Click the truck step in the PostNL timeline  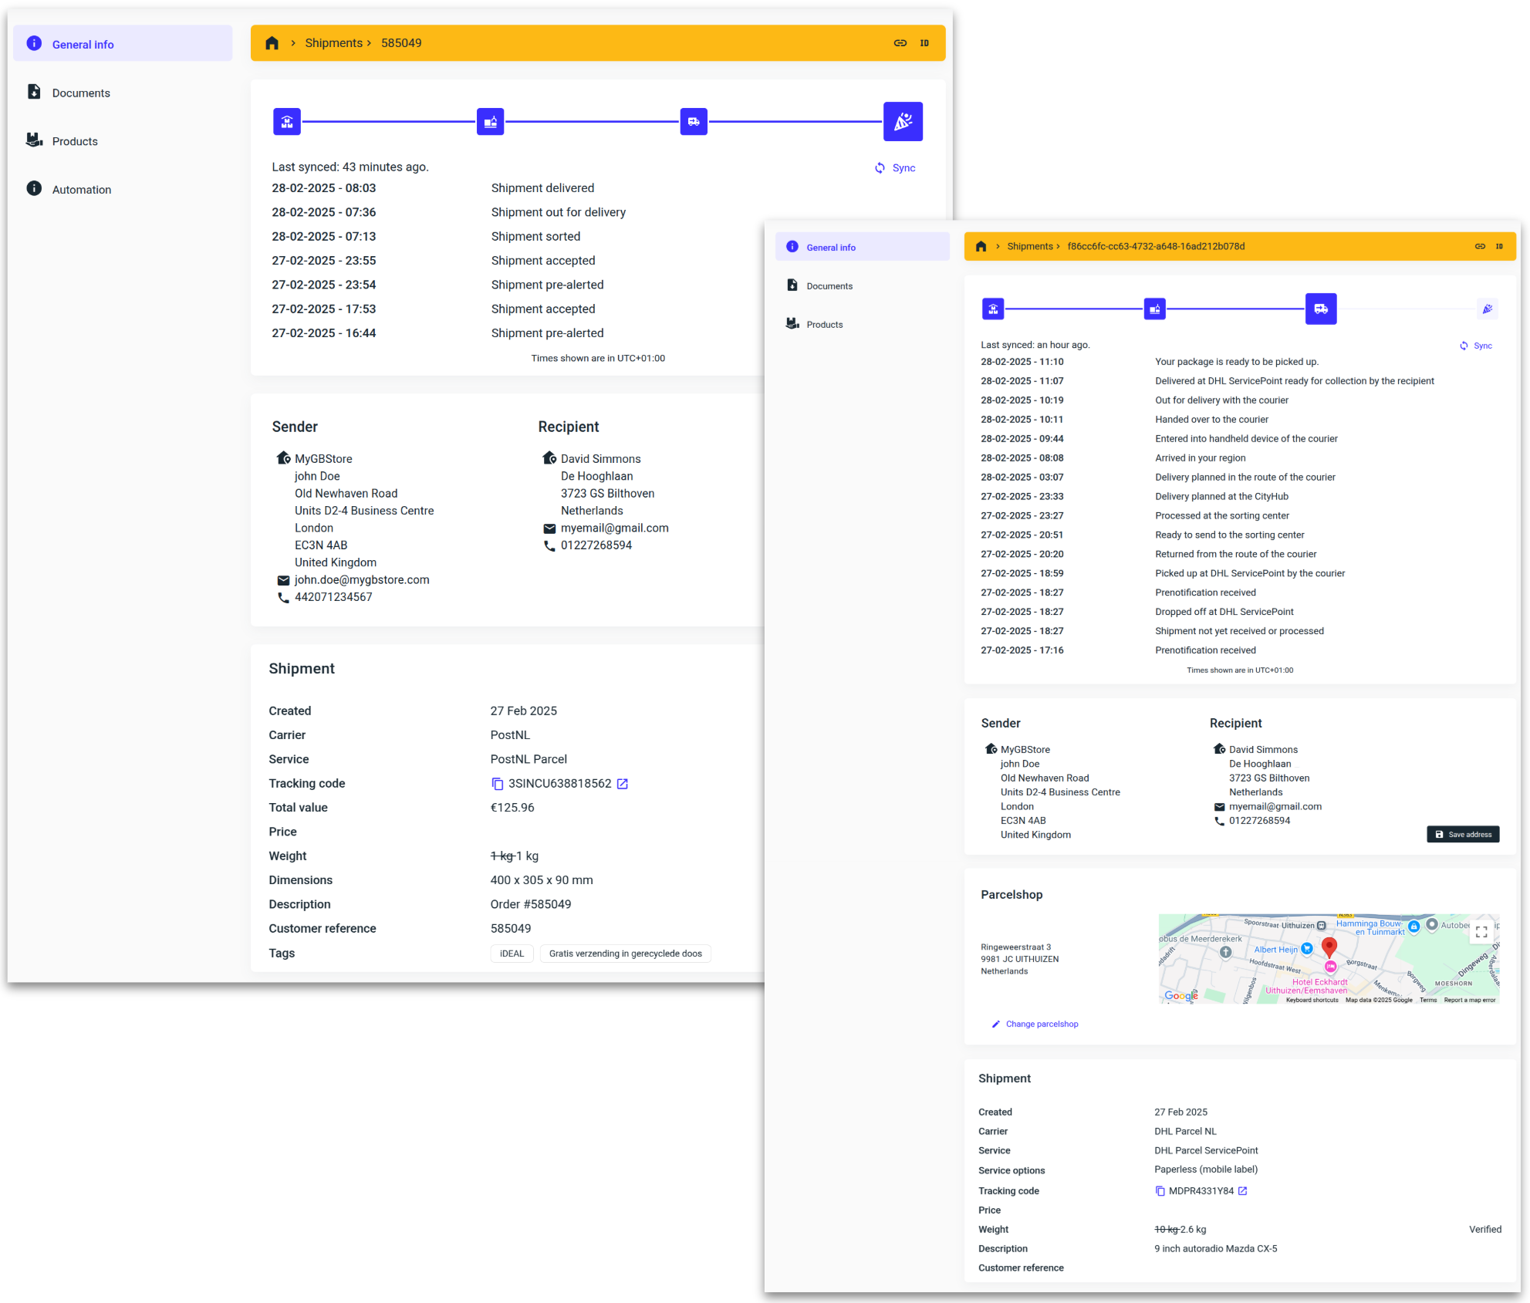[x=694, y=122]
